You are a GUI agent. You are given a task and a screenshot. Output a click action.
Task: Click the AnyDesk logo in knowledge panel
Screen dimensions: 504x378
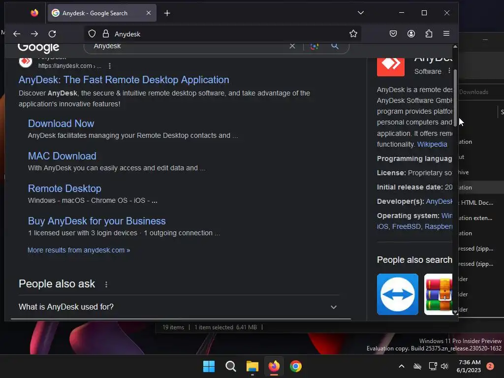click(390, 66)
